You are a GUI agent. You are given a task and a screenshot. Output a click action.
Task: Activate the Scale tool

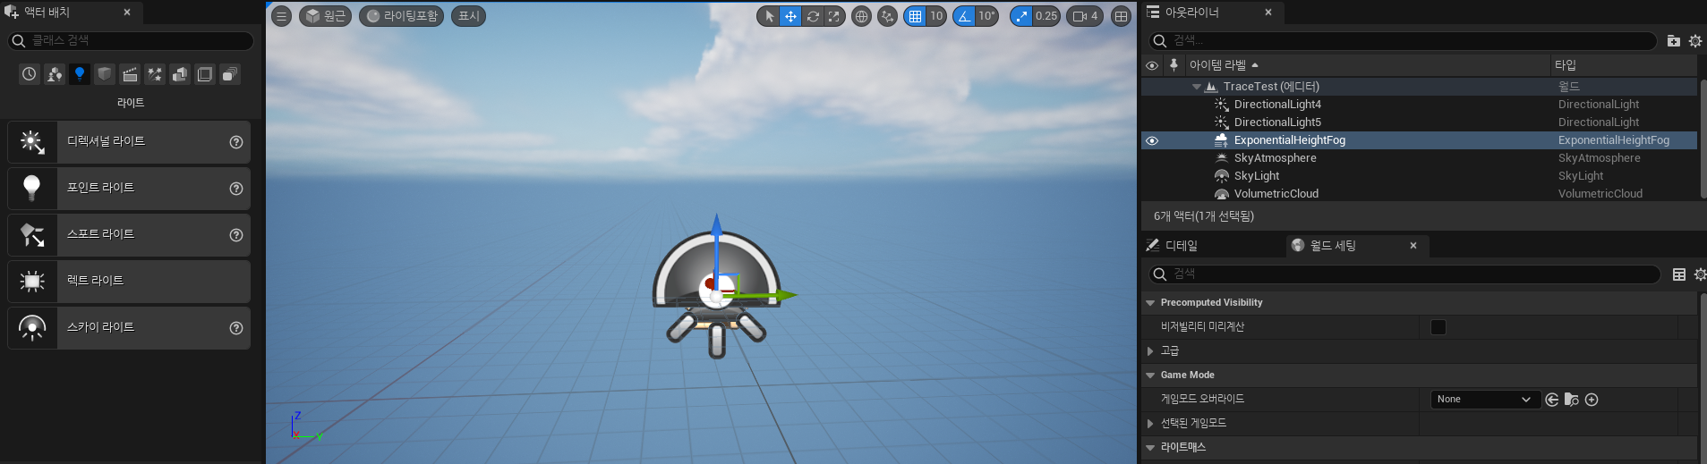coord(834,16)
